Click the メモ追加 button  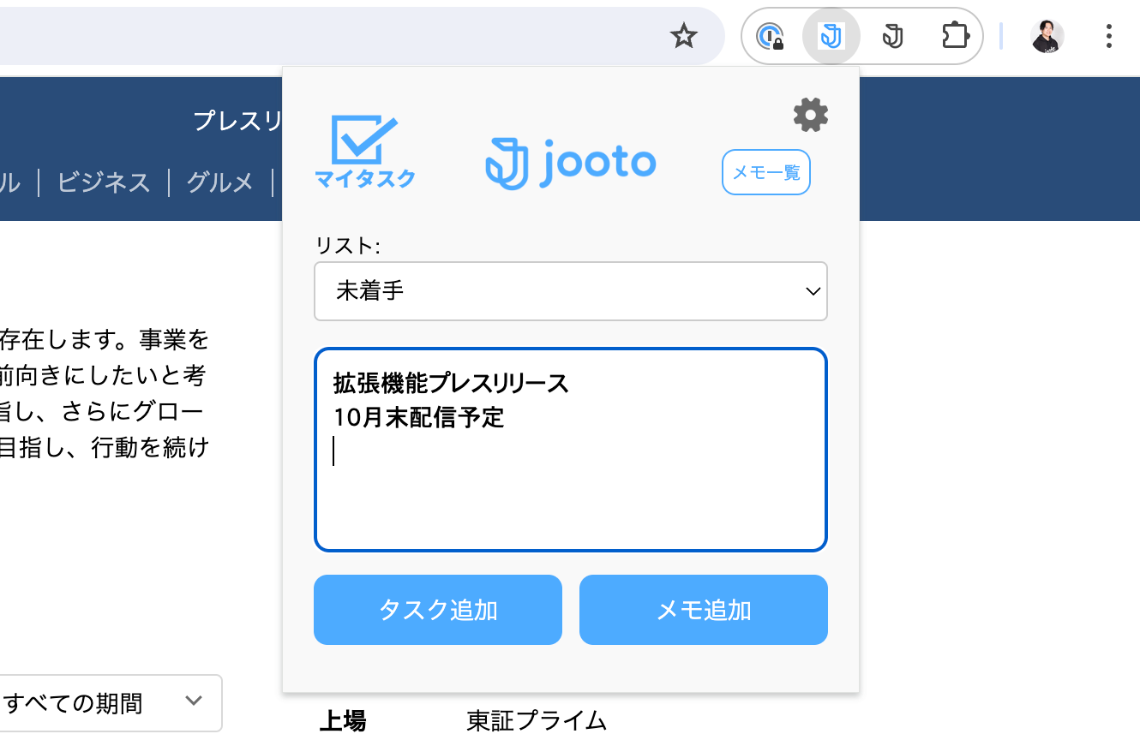(704, 610)
